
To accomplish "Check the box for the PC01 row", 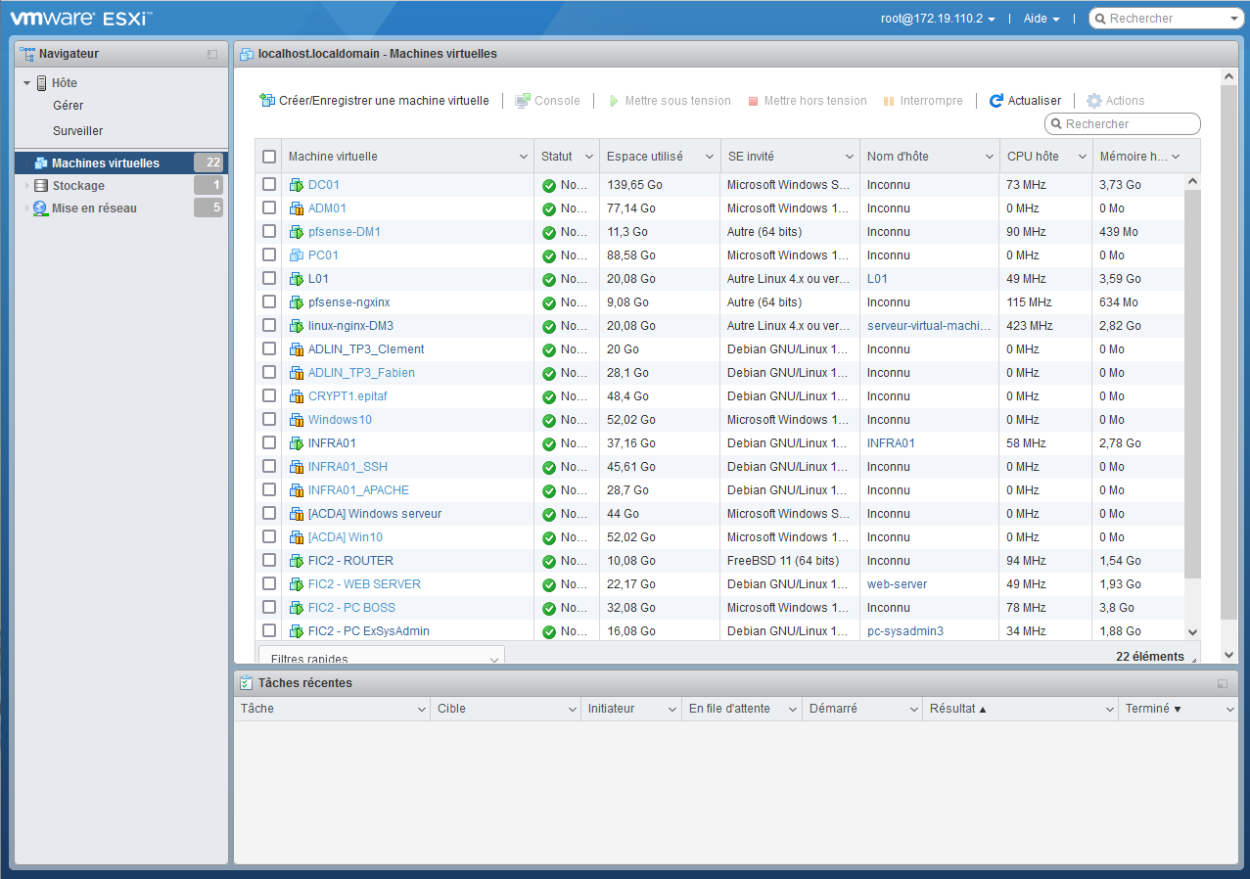I will [269, 255].
